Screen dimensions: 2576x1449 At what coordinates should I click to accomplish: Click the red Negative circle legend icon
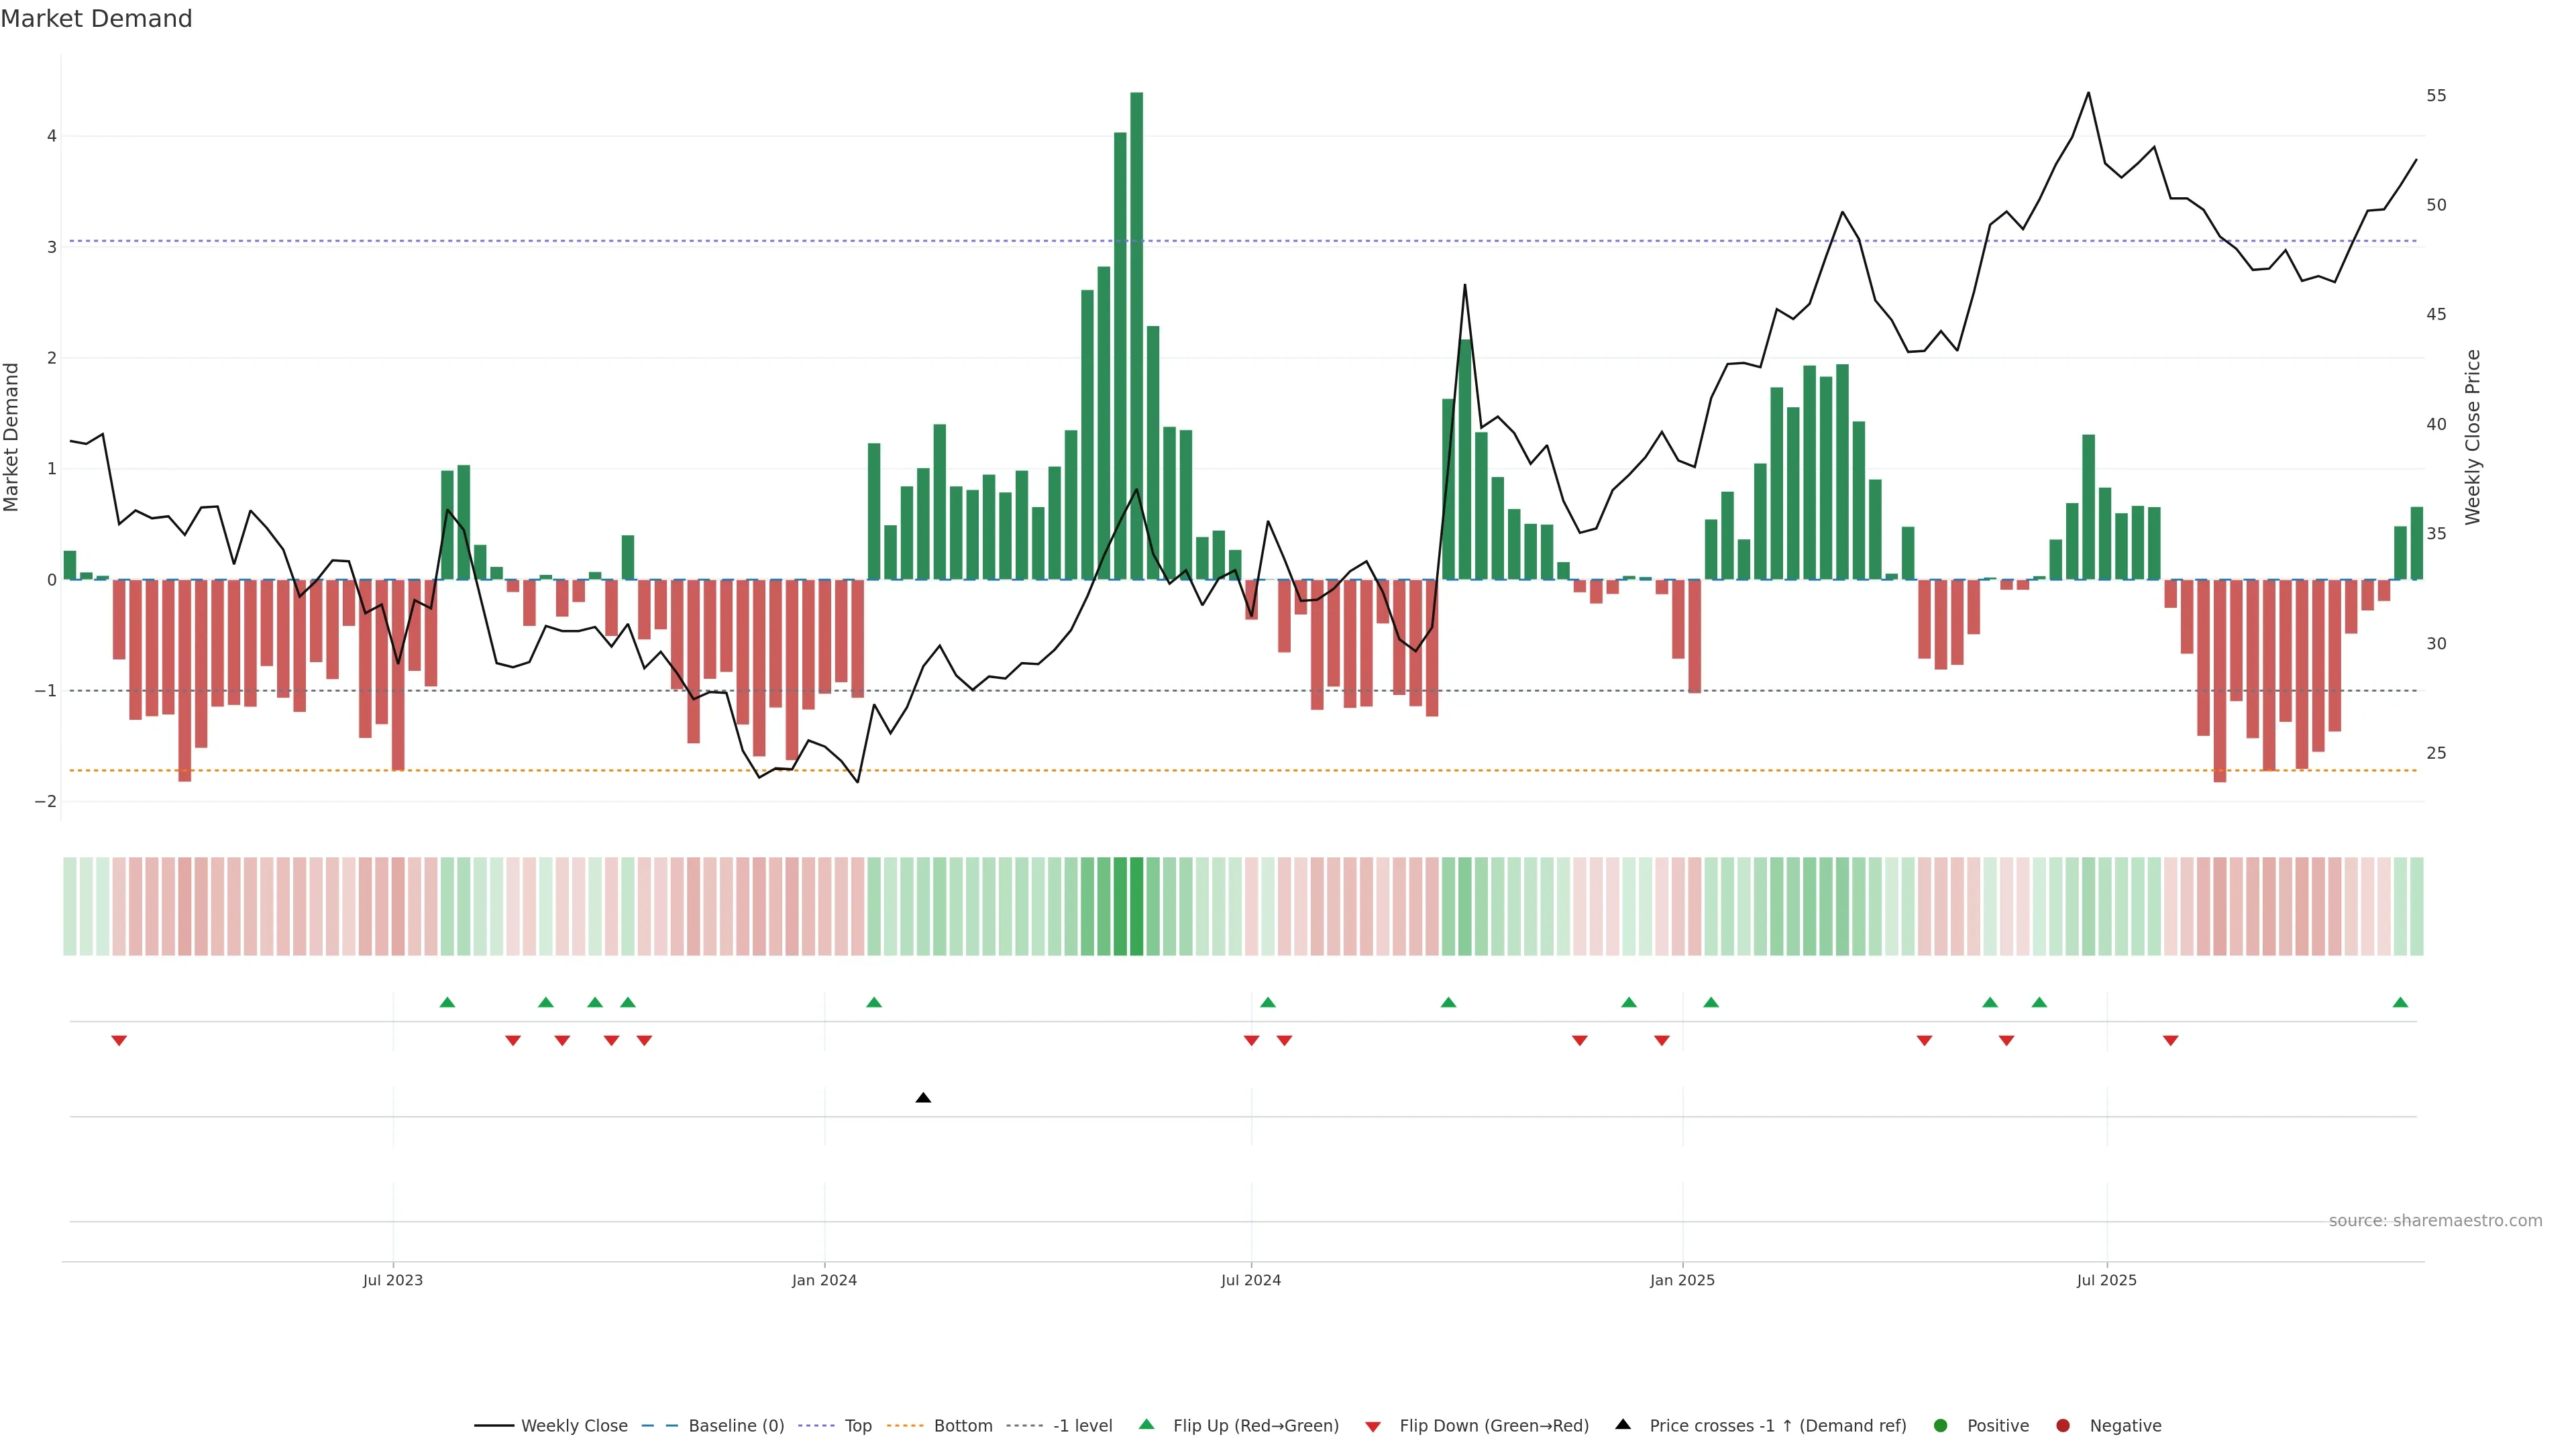[x=2063, y=1426]
